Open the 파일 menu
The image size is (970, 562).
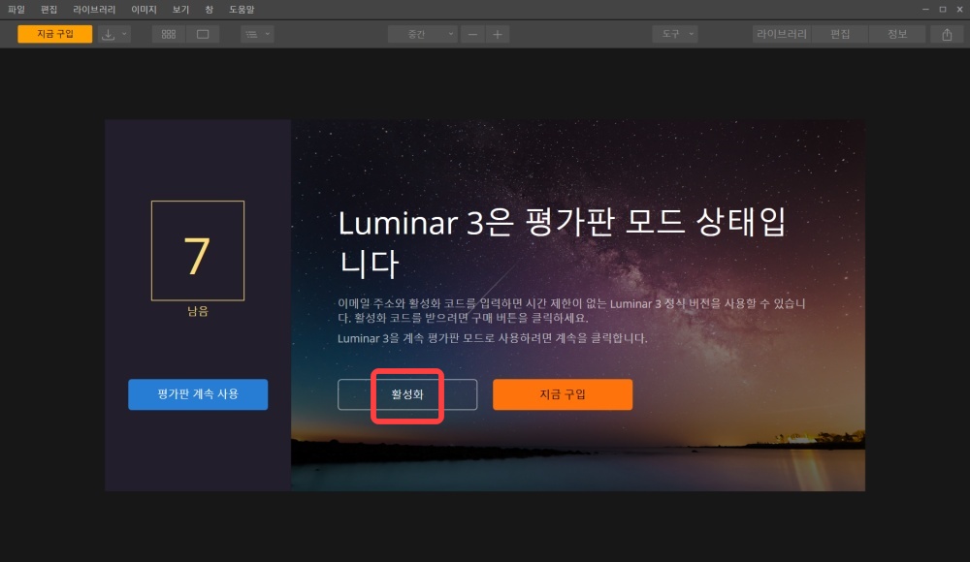coord(16,10)
